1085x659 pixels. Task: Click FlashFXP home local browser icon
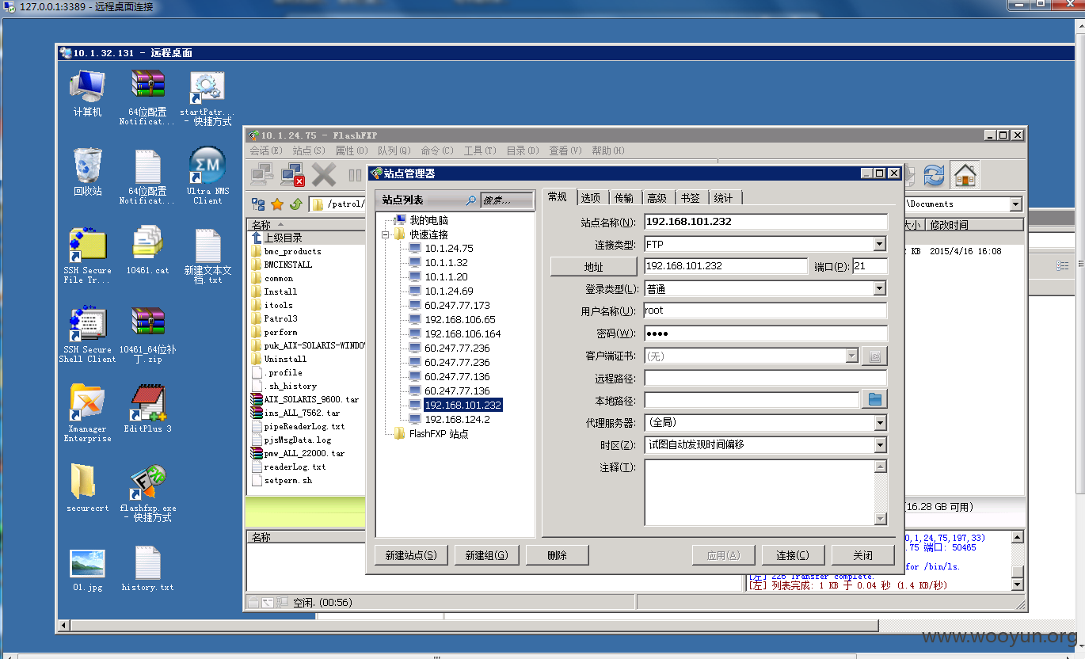click(965, 175)
